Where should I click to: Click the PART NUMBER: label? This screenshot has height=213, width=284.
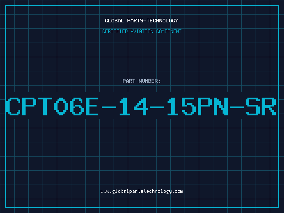click(x=141, y=81)
